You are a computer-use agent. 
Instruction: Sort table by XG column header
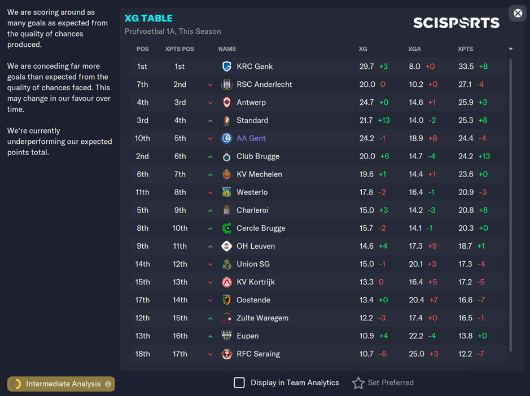pos(363,49)
